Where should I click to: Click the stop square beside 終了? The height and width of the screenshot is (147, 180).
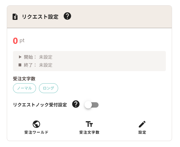pyautogui.click(x=20, y=65)
